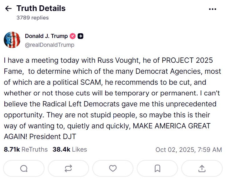
Task: Open the three-dot more options menu
Action: coord(213,9)
